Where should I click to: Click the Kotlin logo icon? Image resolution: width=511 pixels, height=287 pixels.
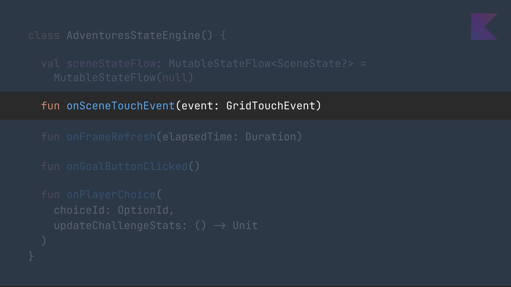click(x=484, y=27)
